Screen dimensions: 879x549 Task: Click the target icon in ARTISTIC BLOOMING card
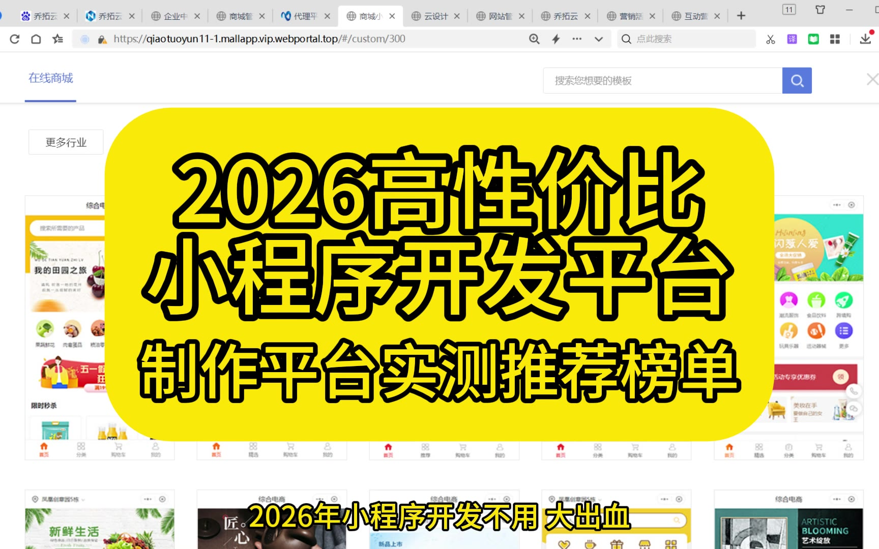tap(852, 499)
